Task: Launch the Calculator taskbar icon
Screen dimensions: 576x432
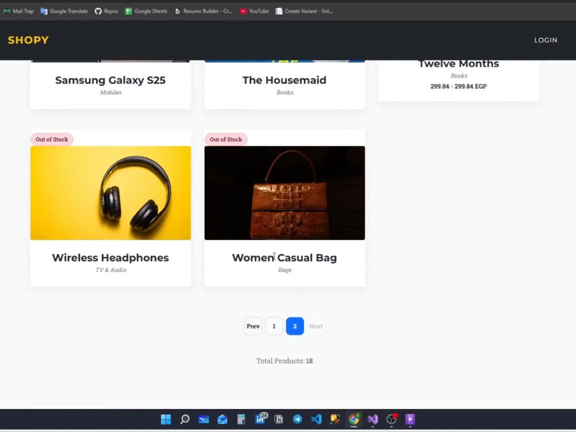Action: [x=241, y=419]
